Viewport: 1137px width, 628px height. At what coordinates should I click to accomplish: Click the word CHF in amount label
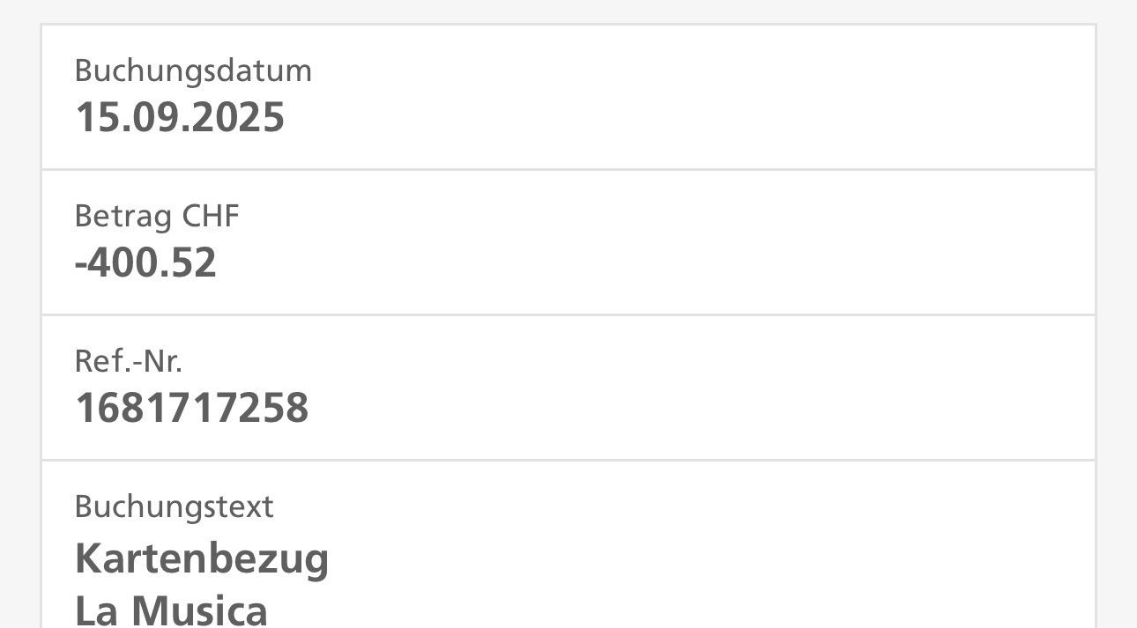[x=211, y=216]
